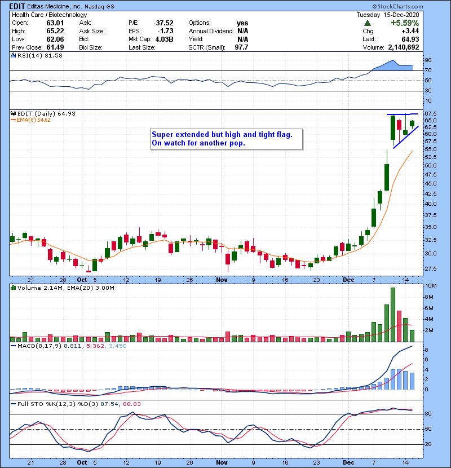This screenshot has height=468, width=451.
Task: Click the EDIT (Daily) 64.93 price label
Action: point(46,113)
